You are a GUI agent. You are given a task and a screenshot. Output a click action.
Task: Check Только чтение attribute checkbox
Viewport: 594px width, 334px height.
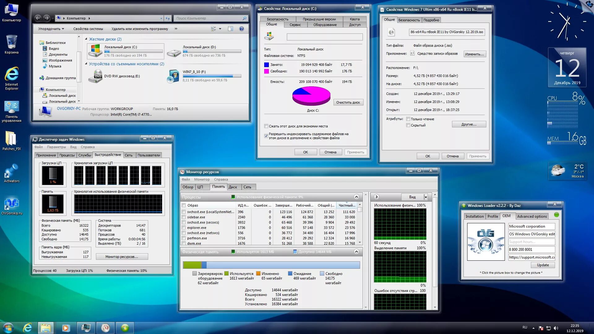pos(408,119)
